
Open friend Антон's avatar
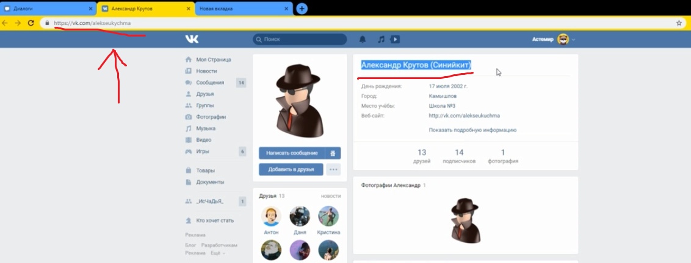click(270, 216)
